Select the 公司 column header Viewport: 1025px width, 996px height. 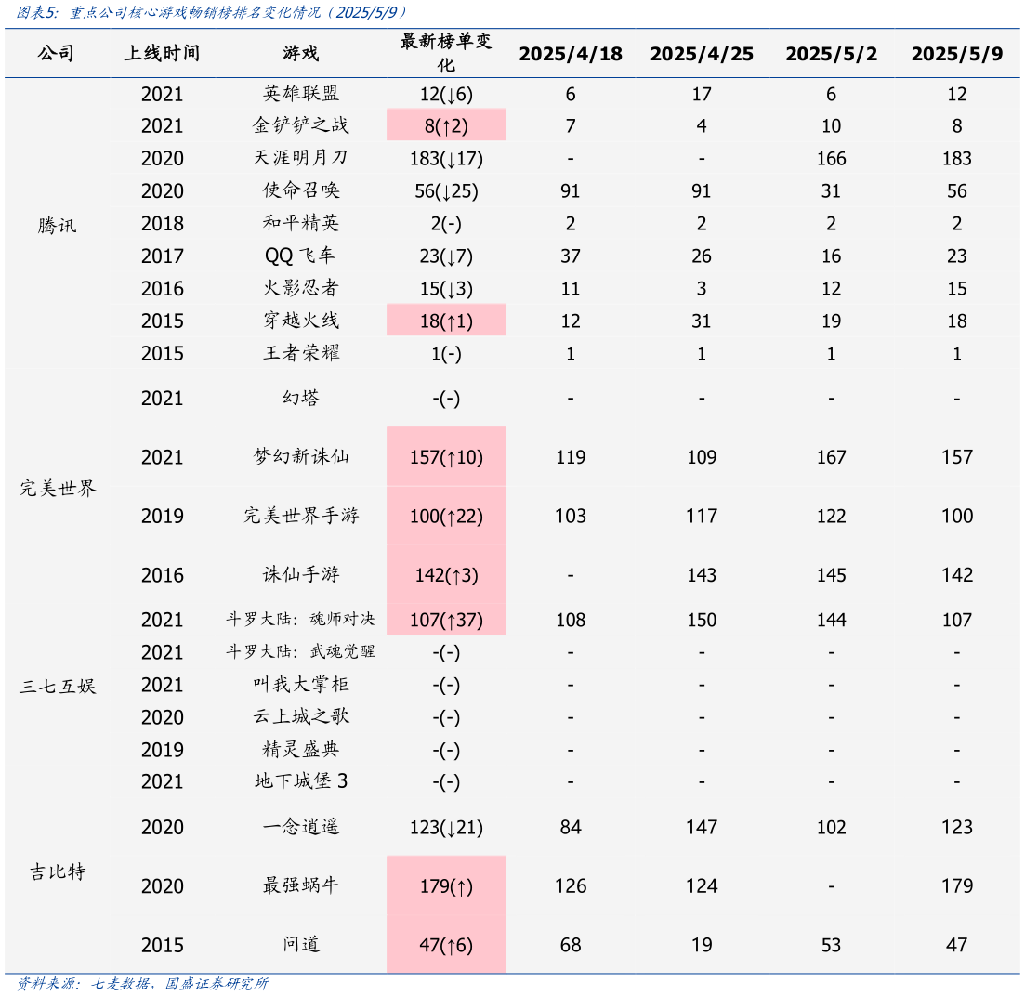58,54
